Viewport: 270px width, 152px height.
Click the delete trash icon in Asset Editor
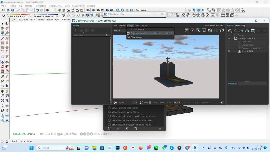coord(136,129)
